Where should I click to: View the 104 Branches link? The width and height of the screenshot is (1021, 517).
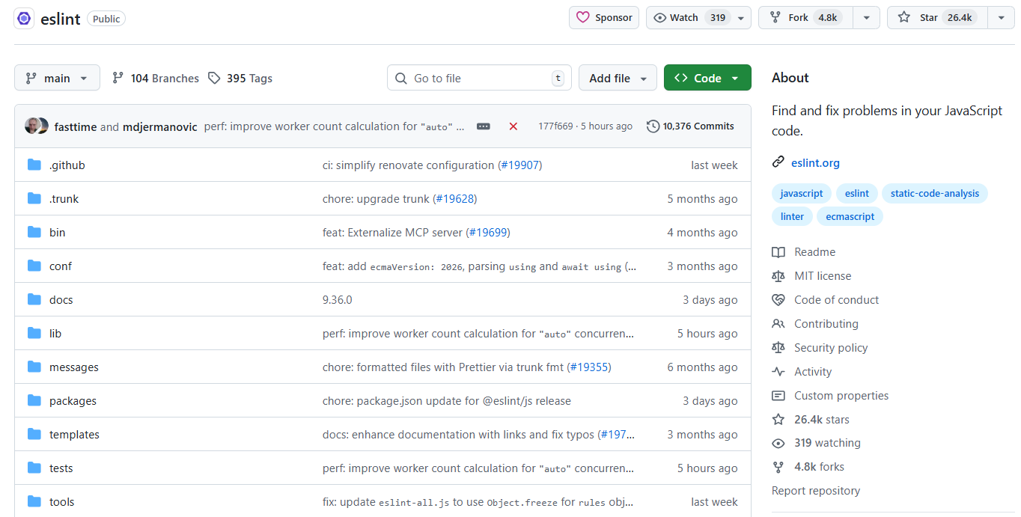click(156, 78)
